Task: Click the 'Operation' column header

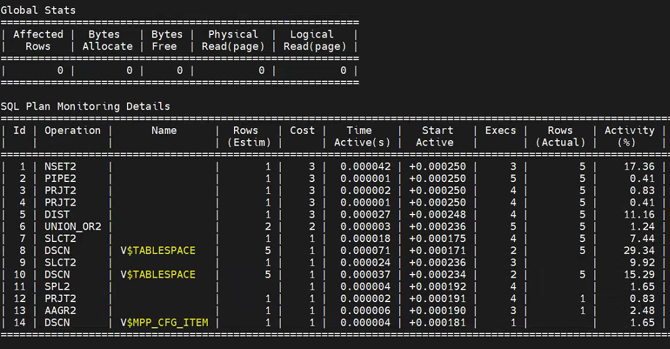Action: (x=73, y=131)
